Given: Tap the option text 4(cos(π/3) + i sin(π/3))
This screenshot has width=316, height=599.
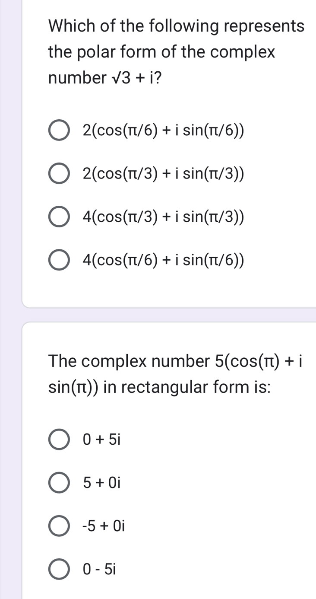Looking at the screenshot, I should click(x=164, y=217).
